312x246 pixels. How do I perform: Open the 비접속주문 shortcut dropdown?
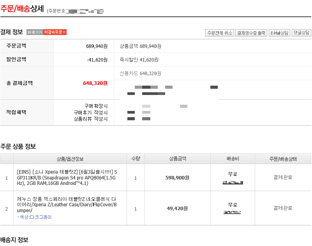point(55,32)
